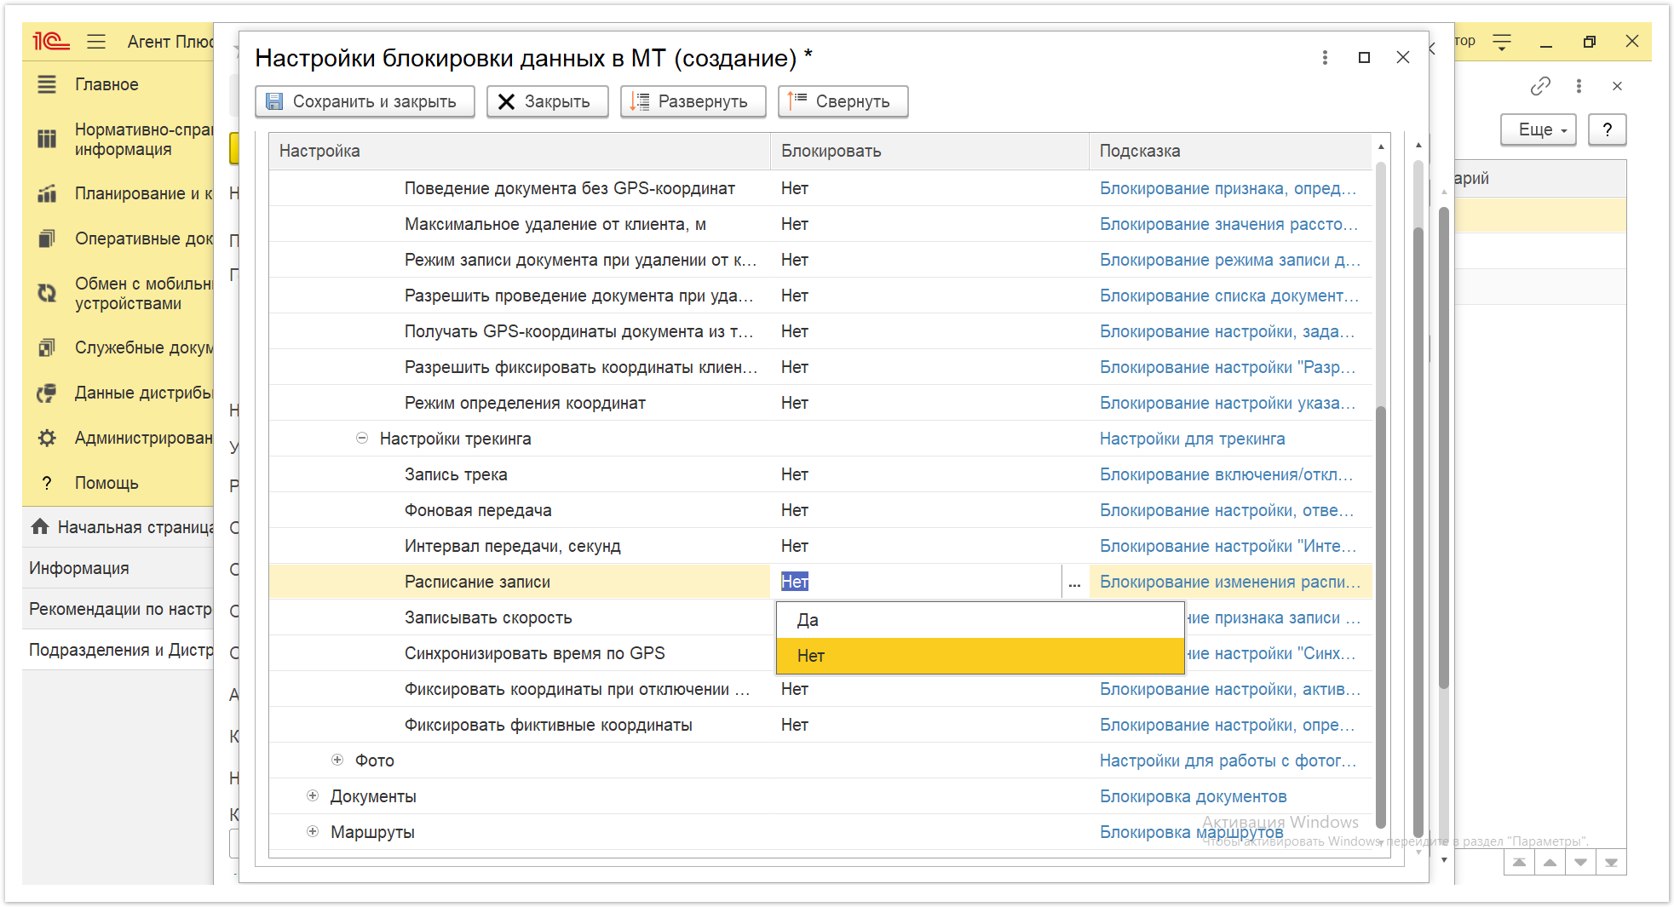Select Фиксировать фиктивные координаты row
Image resolution: width=1674 pixels, height=907 pixels.
tap(820, 725)
